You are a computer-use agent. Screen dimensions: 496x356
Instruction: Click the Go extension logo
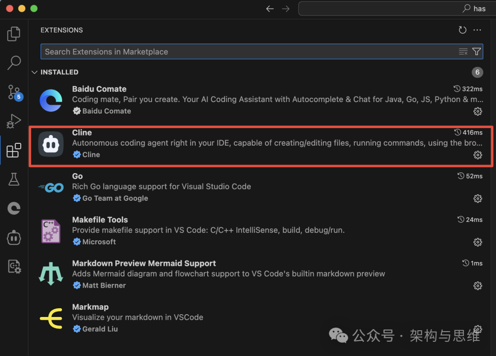(51, 188)
